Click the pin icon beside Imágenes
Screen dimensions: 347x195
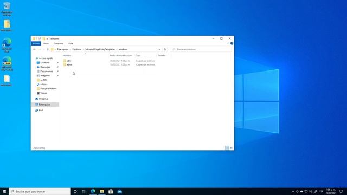pyautogui.click(x=58, y=76)
